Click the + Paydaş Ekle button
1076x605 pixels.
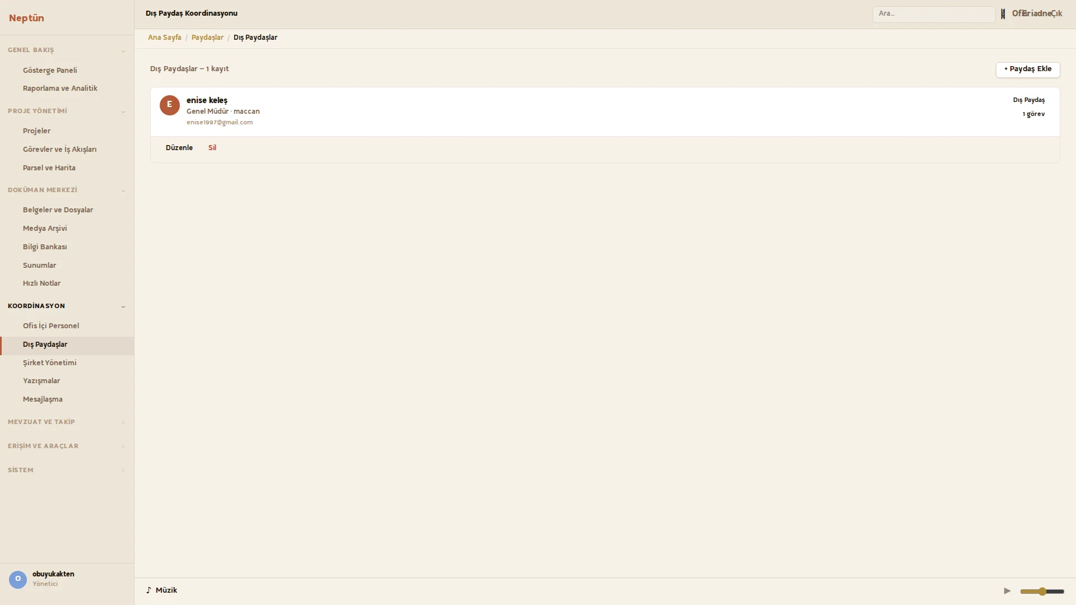pos(1027,69)
